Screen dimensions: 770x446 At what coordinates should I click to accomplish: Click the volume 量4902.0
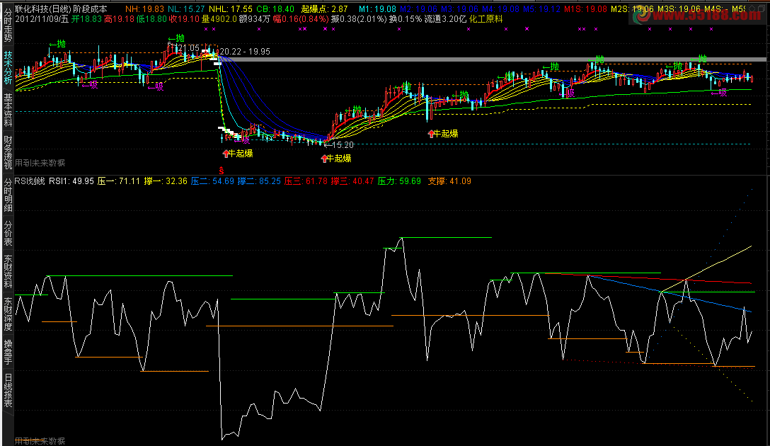pos(219,18)
